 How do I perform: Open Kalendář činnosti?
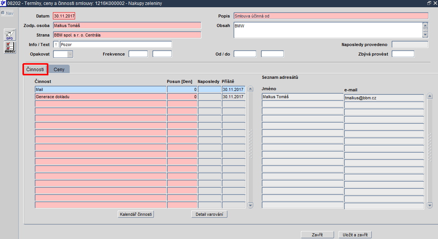coord(136,214)
